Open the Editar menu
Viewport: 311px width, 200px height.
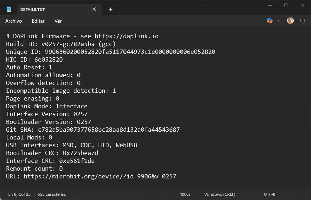[38, 21]
